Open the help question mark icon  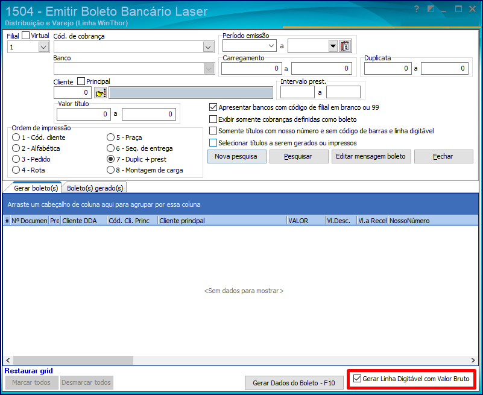tap(417, 9)
